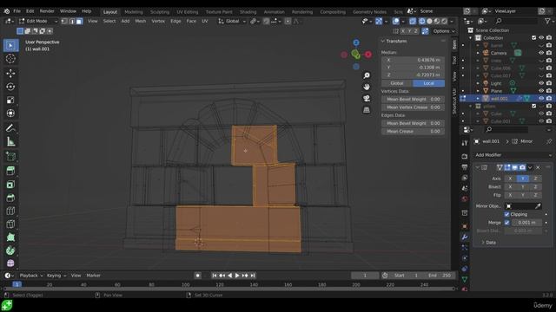Open the Options dropdown in viewport header
Image resolution: width=556 pixels, height=312 pixels.
[444, 31]
